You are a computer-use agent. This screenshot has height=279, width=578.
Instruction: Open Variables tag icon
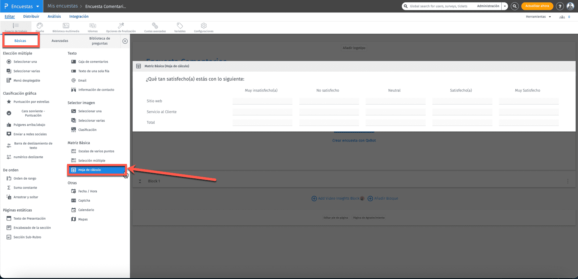point(180,27)
